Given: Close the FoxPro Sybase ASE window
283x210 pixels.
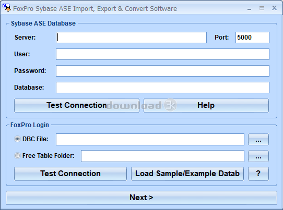Looking at the screenshot, I should point(274,8).
